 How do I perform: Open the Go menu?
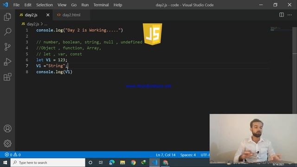coord(74,5)
